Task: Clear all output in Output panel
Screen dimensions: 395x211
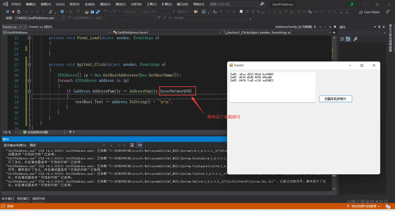Action: (x=132, y=145)
